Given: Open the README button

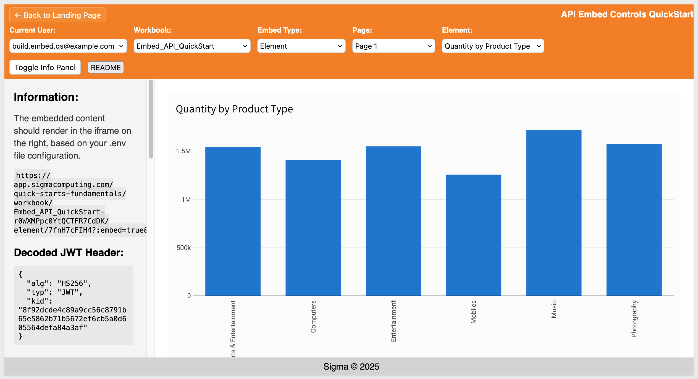Looking at the screenshot, I should point(106,68).
